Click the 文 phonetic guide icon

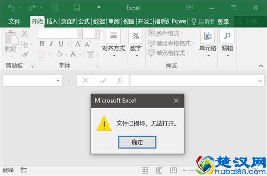point(90,54)
